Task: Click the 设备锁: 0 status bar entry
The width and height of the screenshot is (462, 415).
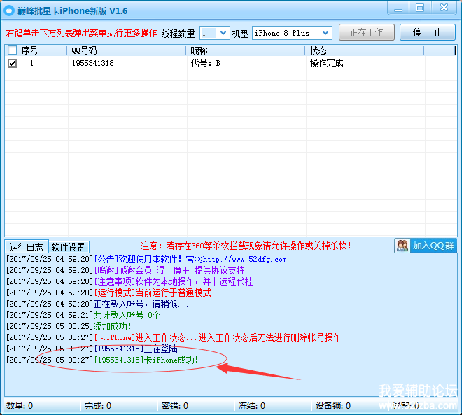Action: 333,406
